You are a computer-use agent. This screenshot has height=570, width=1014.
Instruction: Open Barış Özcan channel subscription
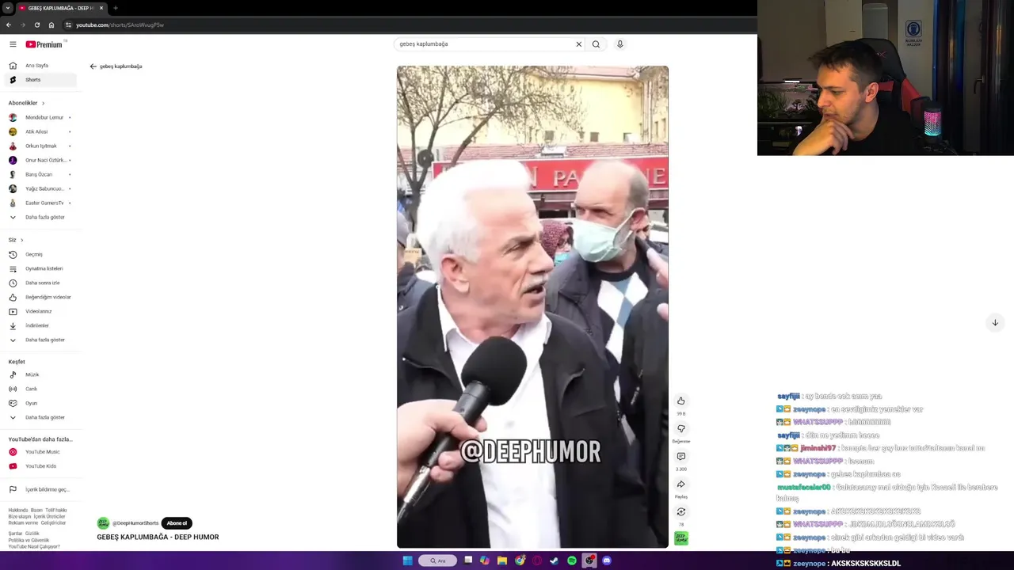(x=40, y=174)
